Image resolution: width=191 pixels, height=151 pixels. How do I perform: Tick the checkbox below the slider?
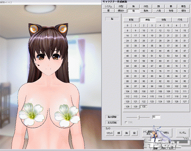click(126, 122)
